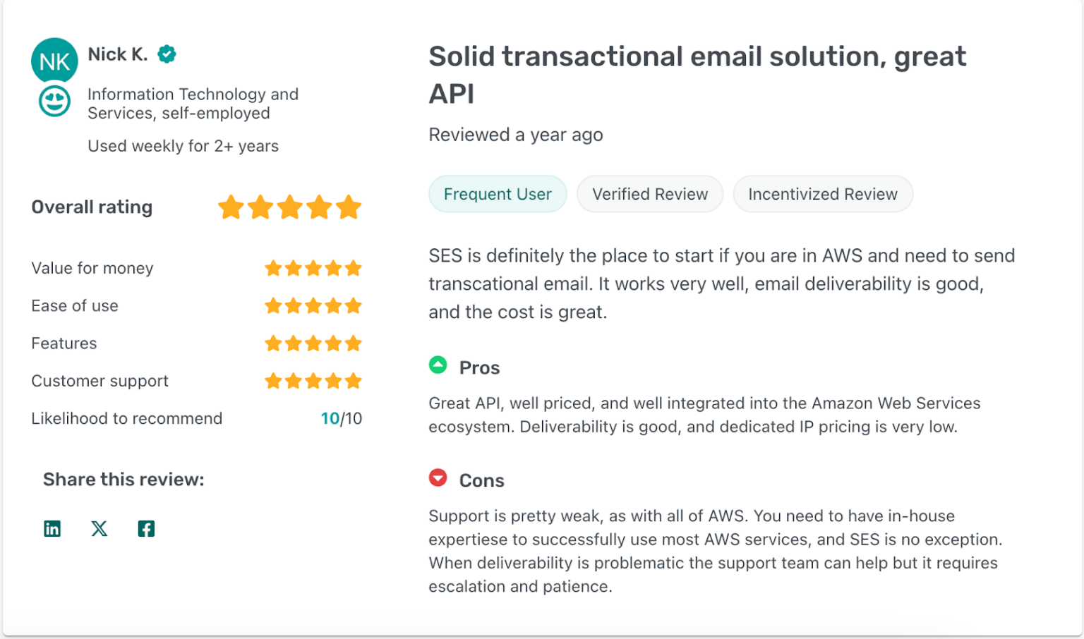This screenshot has height=639, width=1084.
Task: Expand the Frequent User badge
Action: pos(498,193)
